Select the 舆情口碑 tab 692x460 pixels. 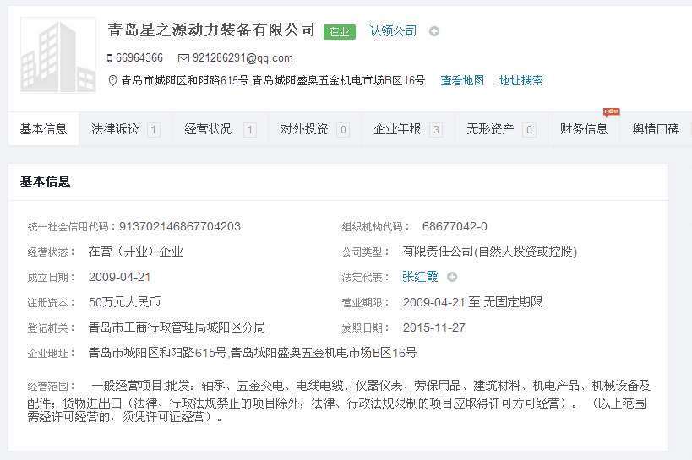(x=657, y=129)
